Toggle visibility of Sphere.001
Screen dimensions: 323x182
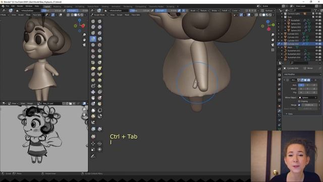pos(316,24)
